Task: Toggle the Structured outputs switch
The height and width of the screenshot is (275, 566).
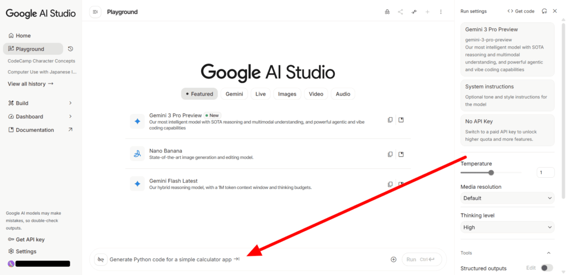Action: (546, 268)
